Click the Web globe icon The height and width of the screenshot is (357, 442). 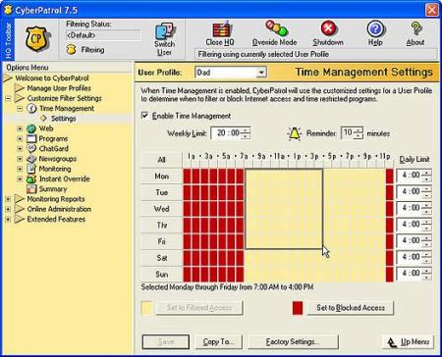pos(31,128)
